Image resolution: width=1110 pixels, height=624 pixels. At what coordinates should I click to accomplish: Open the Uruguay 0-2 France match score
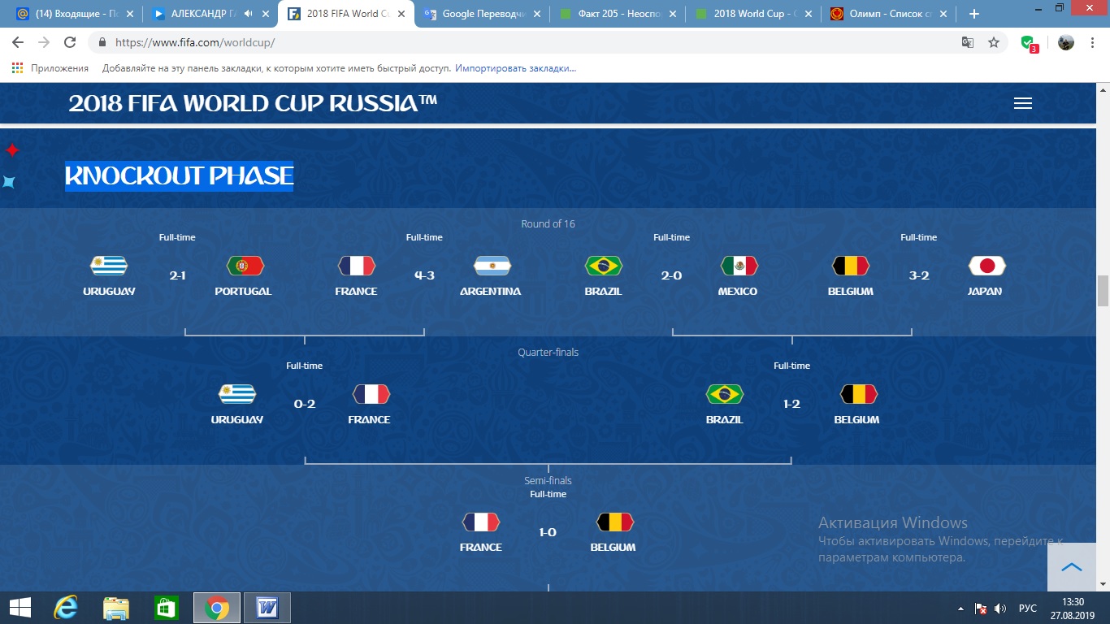(304, 404)
